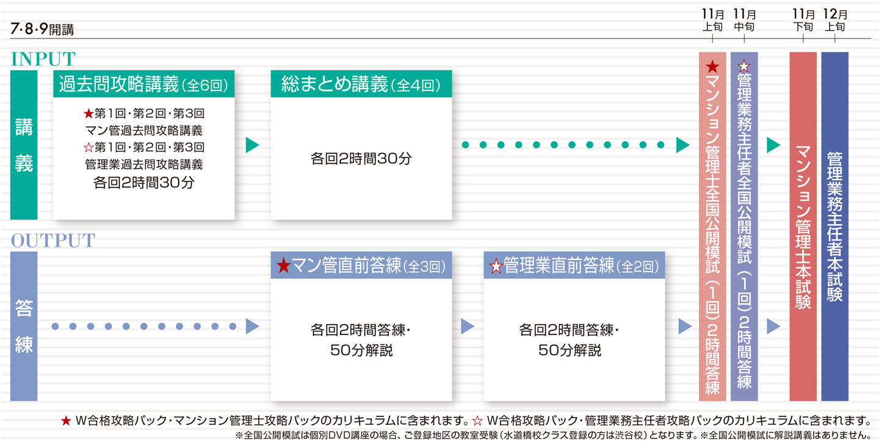Click the outlined star atop 管理業務主任者全国公開模試 bar
879x442 pixels.
click(744, 67)
